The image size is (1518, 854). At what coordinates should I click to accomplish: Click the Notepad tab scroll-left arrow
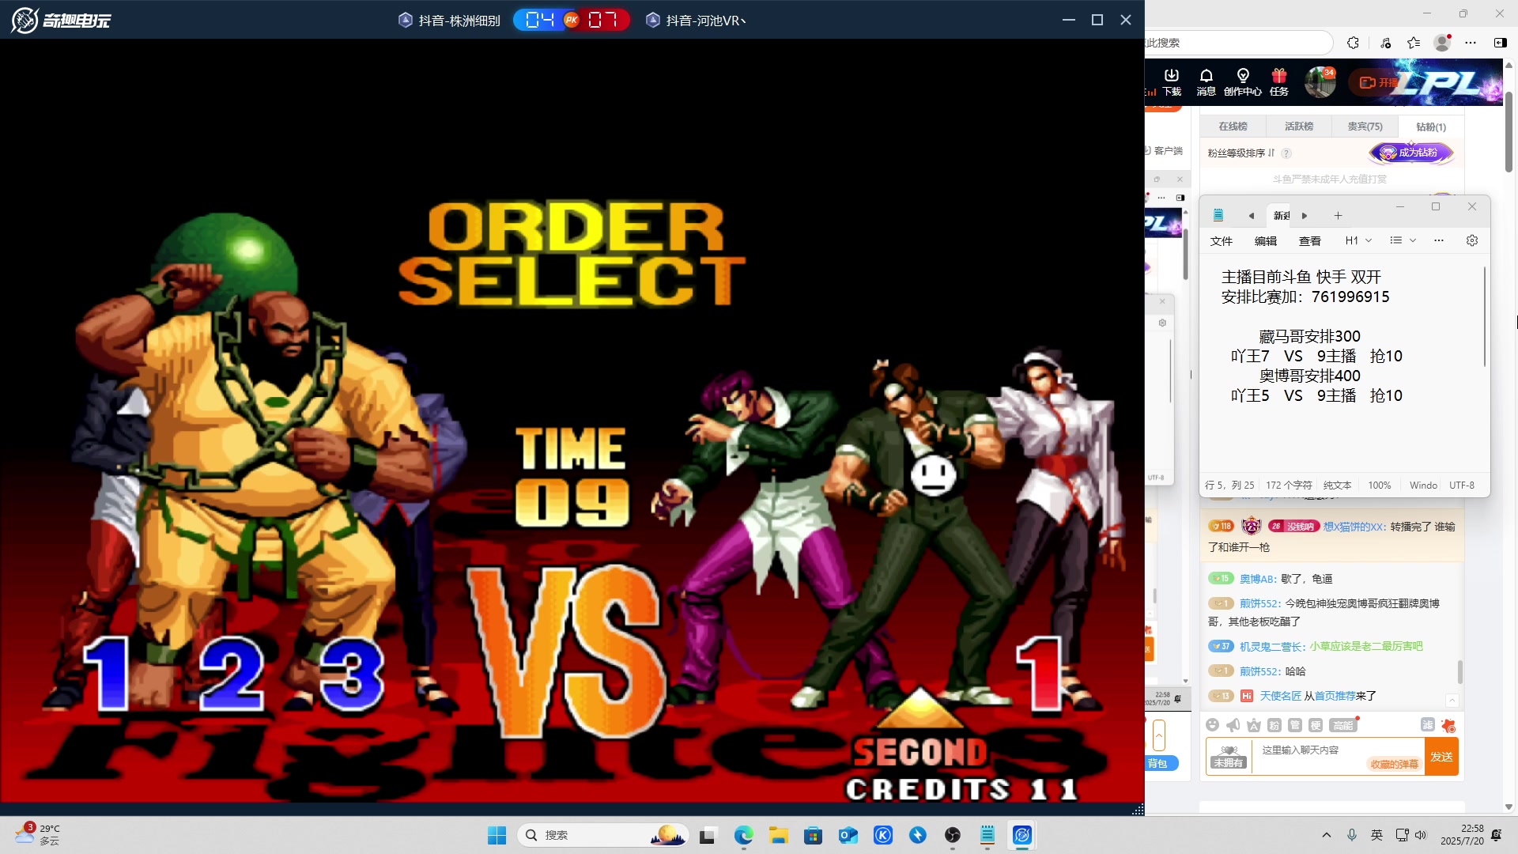click(1251, 216)
